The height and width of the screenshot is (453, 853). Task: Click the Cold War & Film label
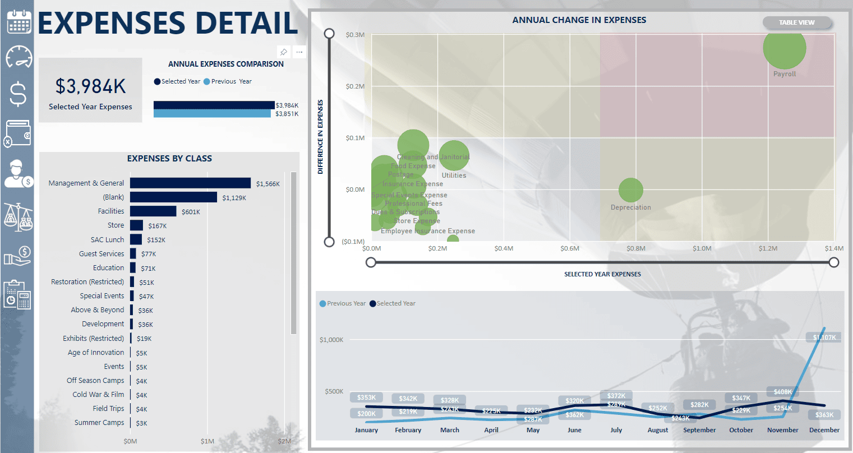[x=98, y=395]
